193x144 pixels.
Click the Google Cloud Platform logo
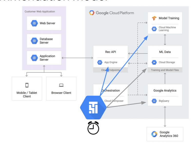click(x=92, y=13)
